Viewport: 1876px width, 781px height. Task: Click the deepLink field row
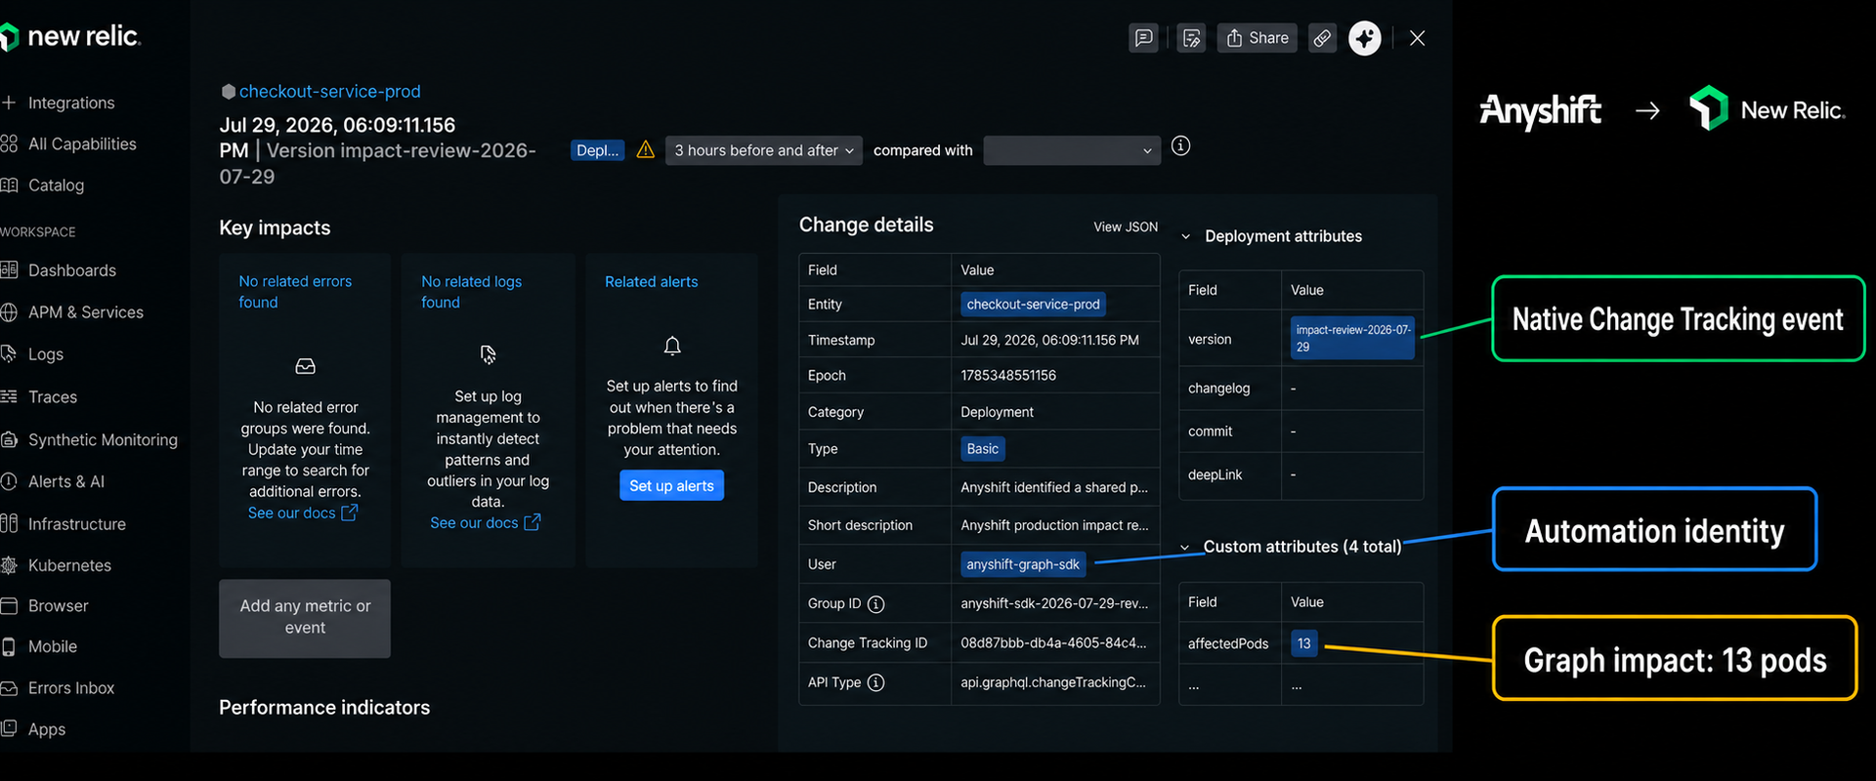coord(1300,475)
